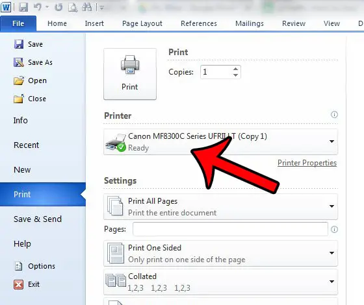Open the Canon MF8300C printer dropdown

[221, 142]
